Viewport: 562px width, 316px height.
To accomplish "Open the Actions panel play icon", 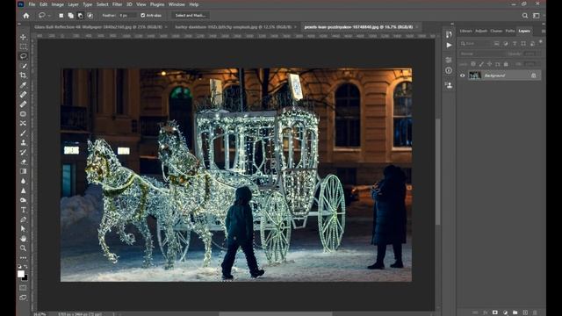I will point(449,45).
